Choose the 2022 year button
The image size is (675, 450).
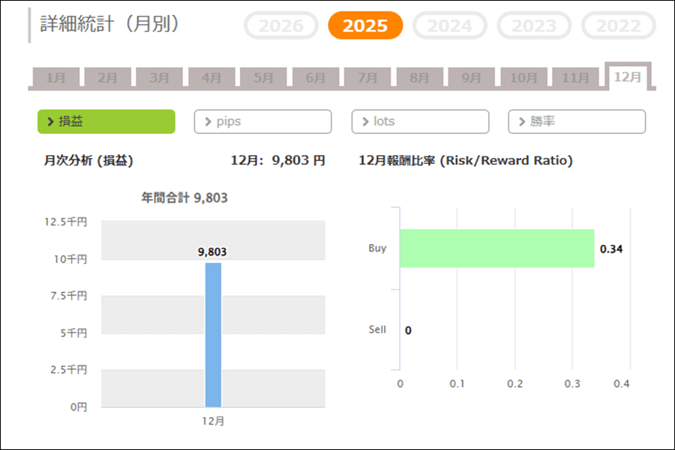pyautogui.click(x=619, y=26)
